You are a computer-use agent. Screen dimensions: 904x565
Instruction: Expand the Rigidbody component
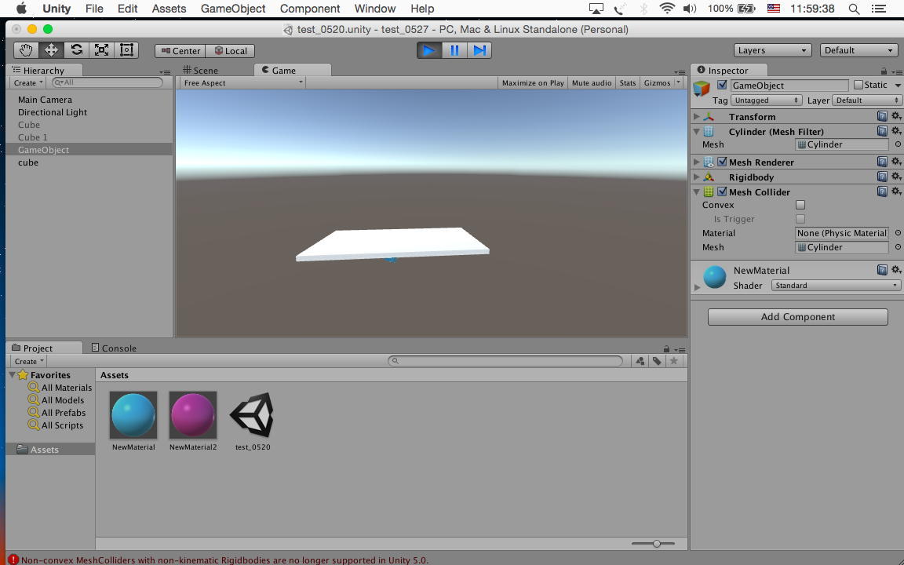pyautogui.click(x=697, y=177)
